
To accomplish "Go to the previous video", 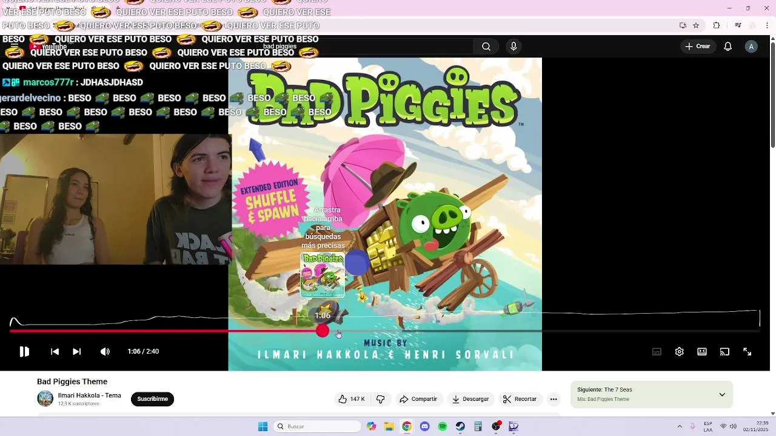I will tap(55, 351).
